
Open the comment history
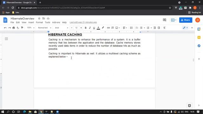[x=164, y=20]
